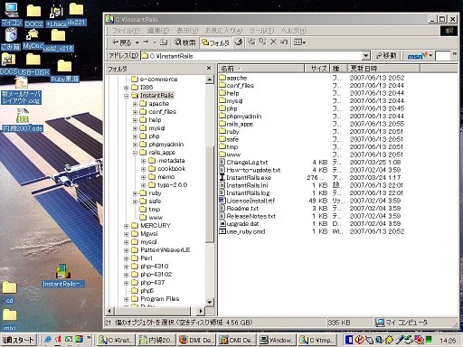Open the File menu

[126, 31]
